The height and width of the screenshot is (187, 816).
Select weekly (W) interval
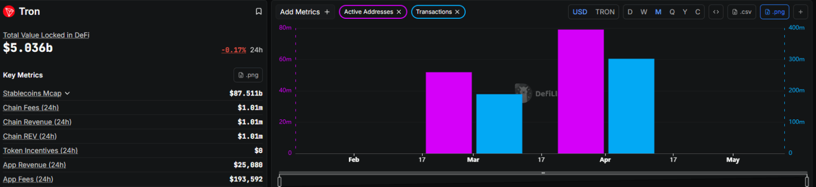pyautogui.click(x=644, y=12)
